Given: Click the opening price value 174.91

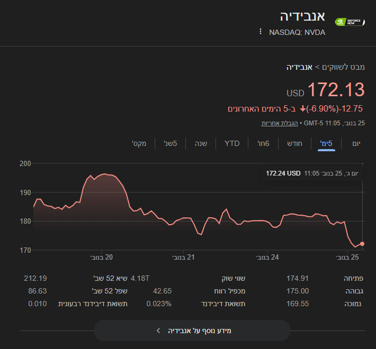Looking at the screenshot, I should click(298, 278).
